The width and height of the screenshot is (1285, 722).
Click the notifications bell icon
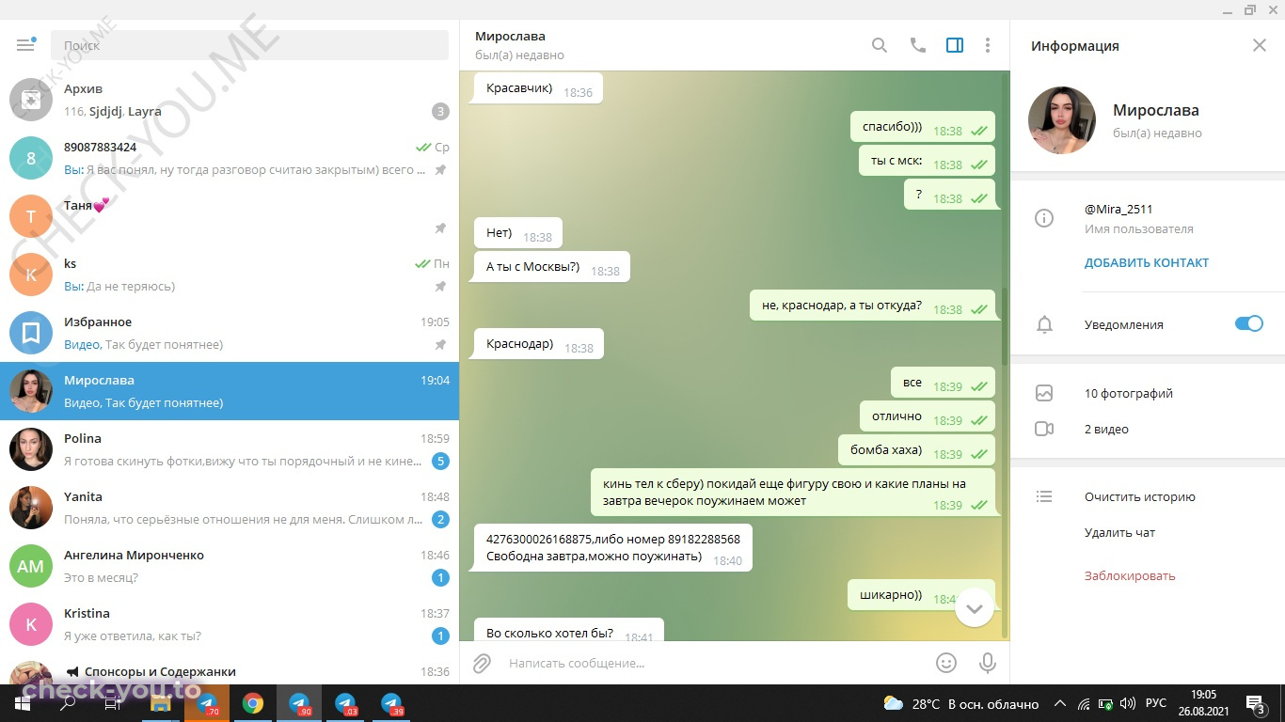coord(1043,324)
